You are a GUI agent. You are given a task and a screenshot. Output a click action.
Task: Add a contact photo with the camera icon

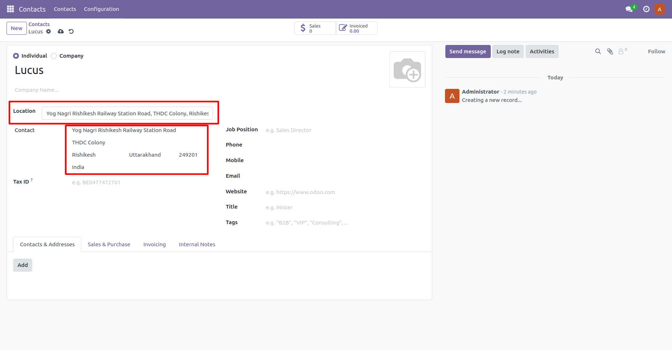pos(407,69)
